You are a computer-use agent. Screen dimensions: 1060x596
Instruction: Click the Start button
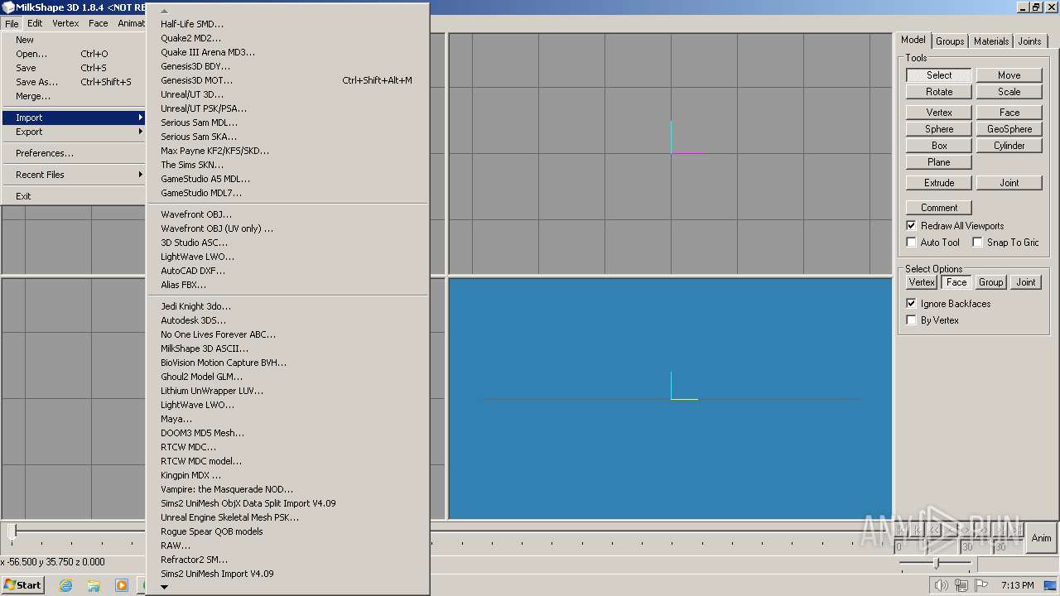point(22,585)
